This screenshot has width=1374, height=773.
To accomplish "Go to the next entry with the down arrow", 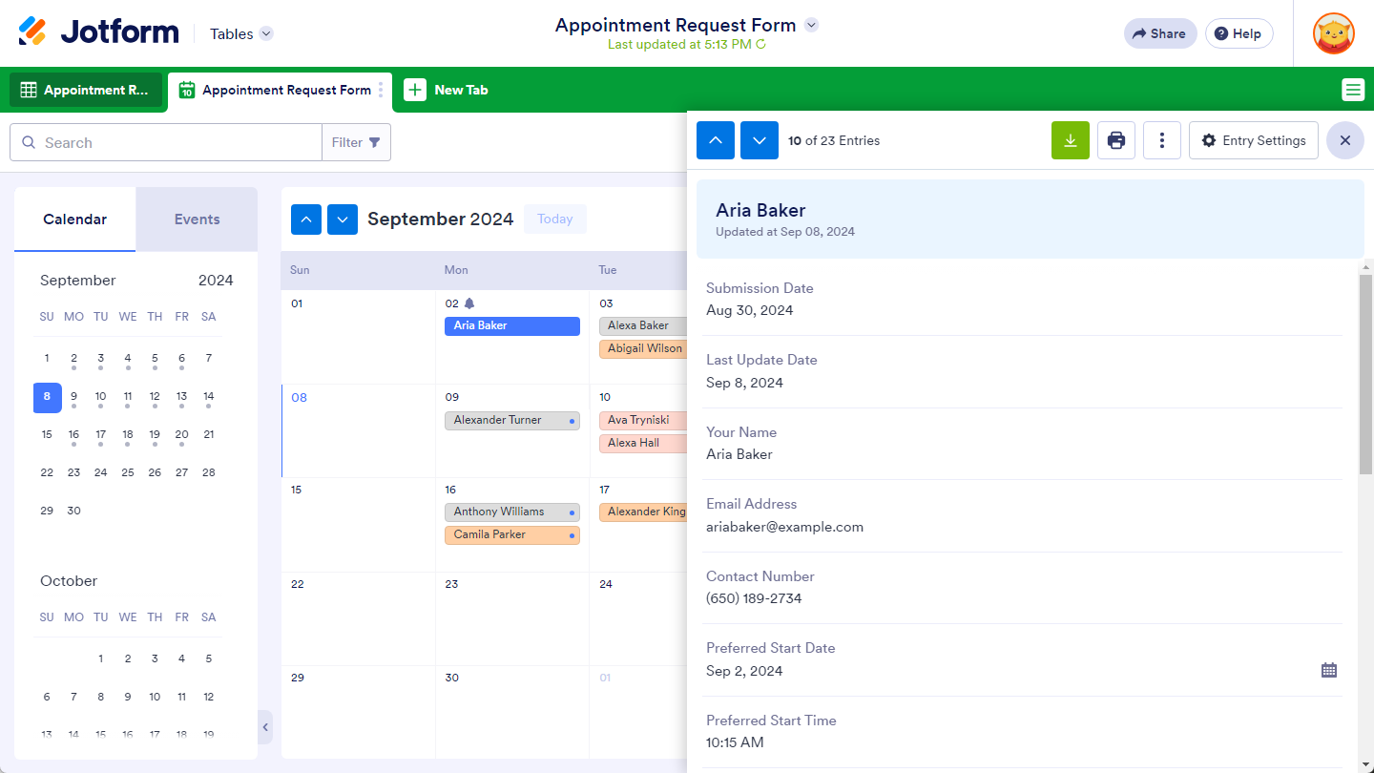I will (x=760, y=140).
